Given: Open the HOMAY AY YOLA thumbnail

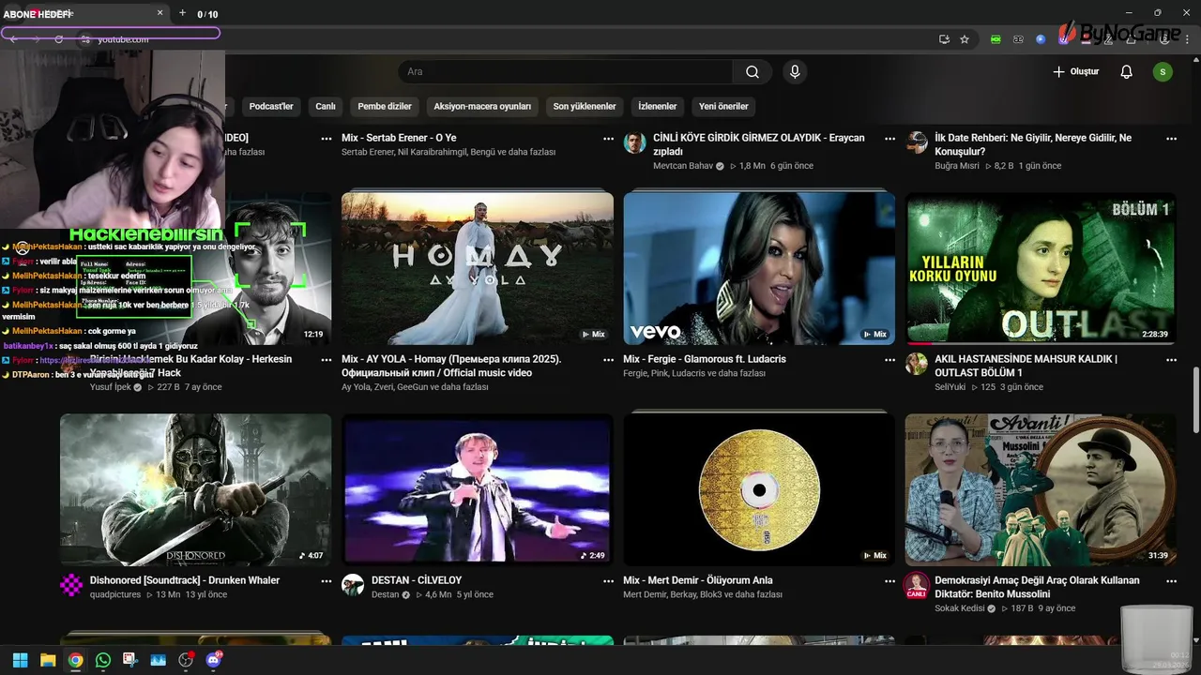Looking at the screenshot, I should (x=478, y=268).
